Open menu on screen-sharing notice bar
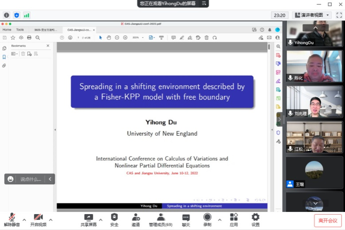The width and height of the screenshot is (345, 230). 204,4
